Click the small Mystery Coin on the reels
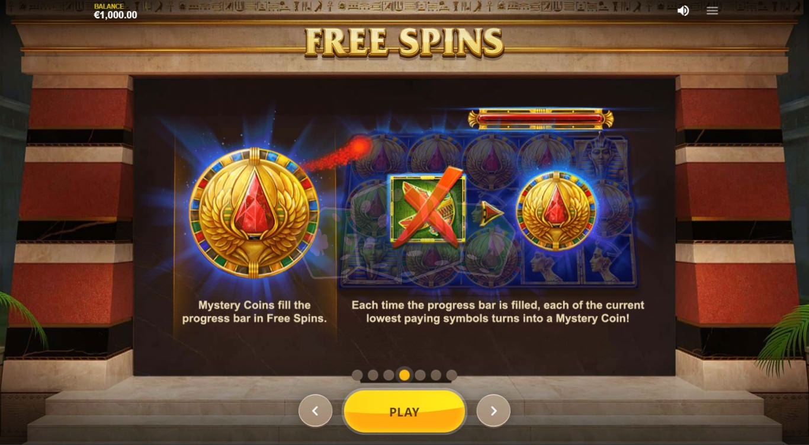The height and width of the screenshot is (445, 809). pos(556,210)
